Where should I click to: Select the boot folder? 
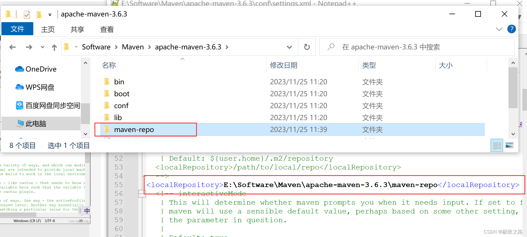[x=293, y=94]
